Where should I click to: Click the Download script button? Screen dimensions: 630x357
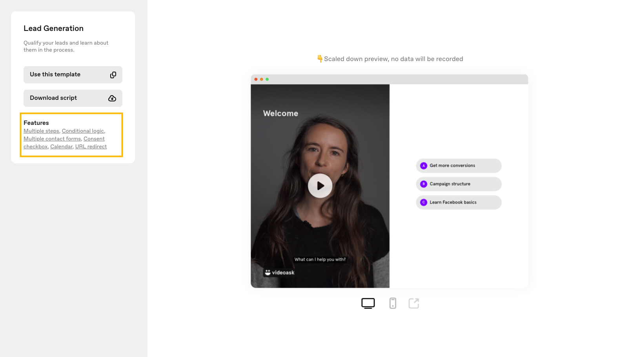click(x=73, y=98)
